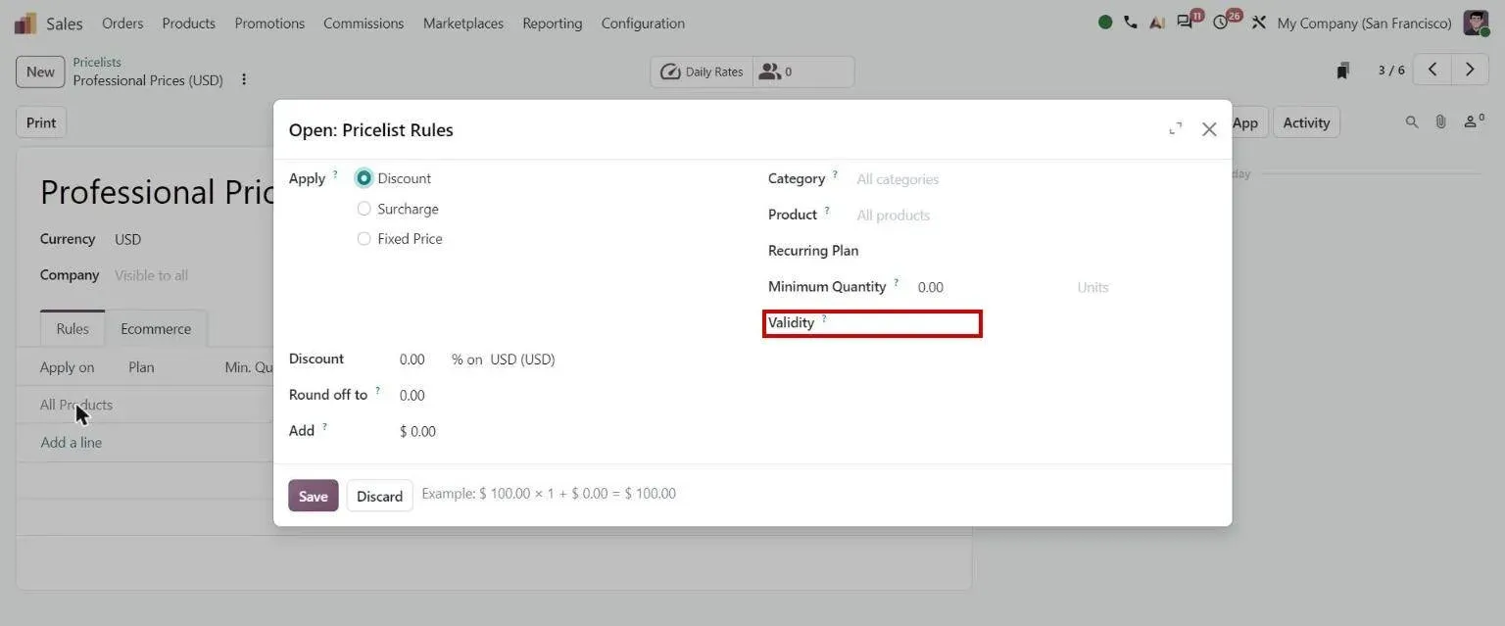Switch to the Rules tab
The height and width of the screenshot is (626, 1505).
coord(73,329)
